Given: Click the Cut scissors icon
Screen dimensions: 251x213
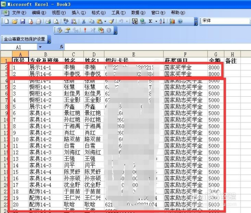Looking at the screenshot, I should coord(84,21).
